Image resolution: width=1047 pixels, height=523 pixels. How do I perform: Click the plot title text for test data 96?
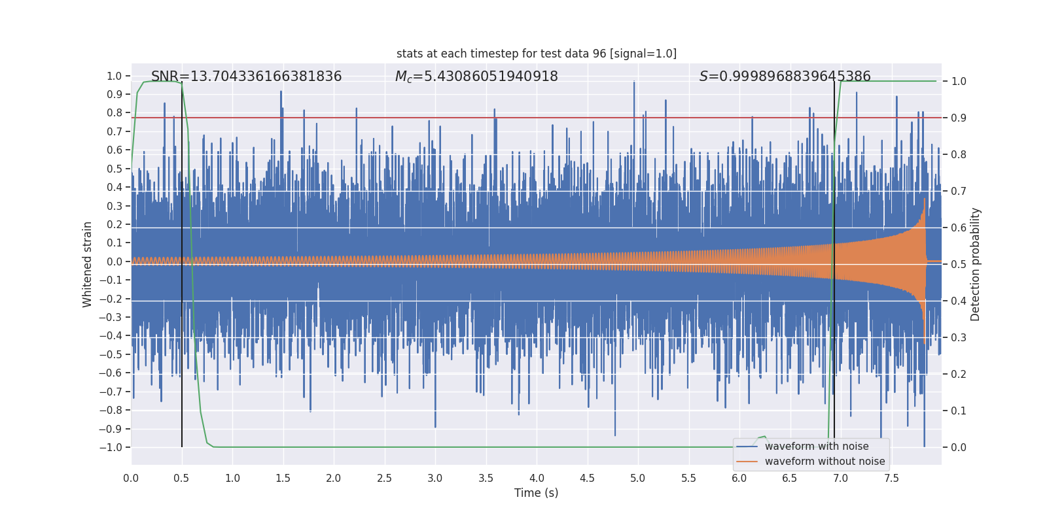tap(537, 54)
